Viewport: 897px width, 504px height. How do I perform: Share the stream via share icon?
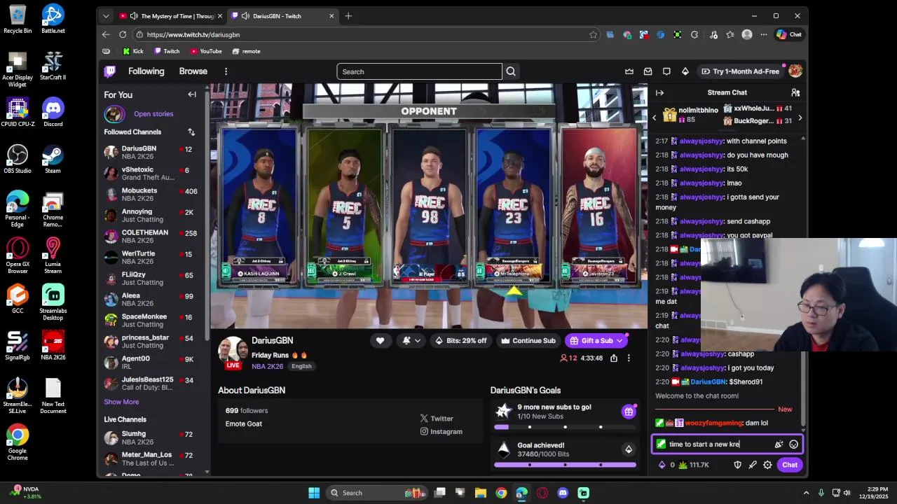point(614,358)
